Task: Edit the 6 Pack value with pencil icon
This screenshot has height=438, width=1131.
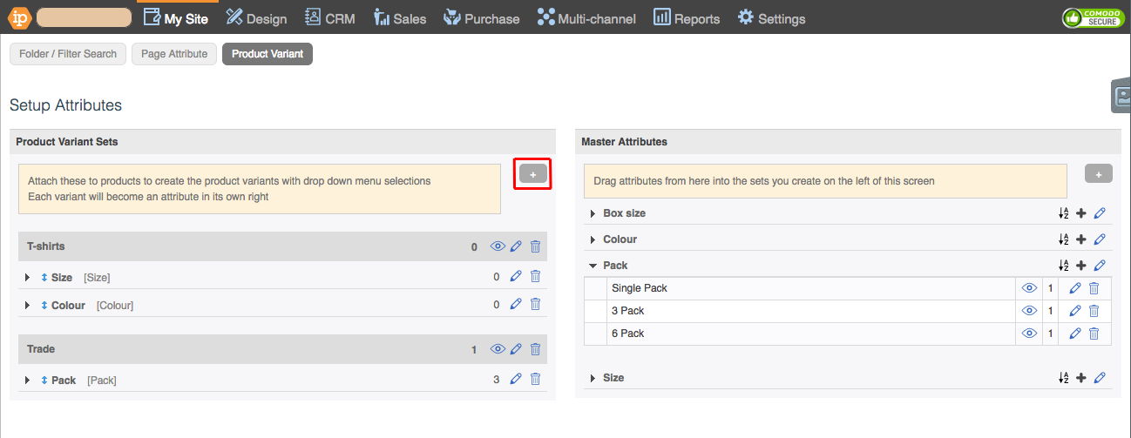Action: click(x=1075, y=334)
